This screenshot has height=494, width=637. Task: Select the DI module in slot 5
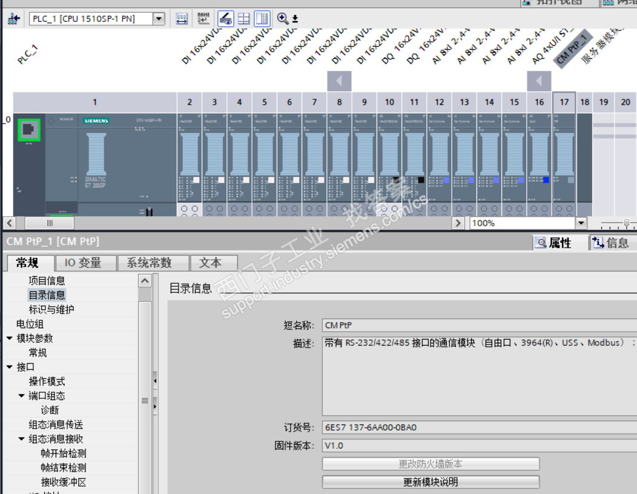click(x=265, y=165)
